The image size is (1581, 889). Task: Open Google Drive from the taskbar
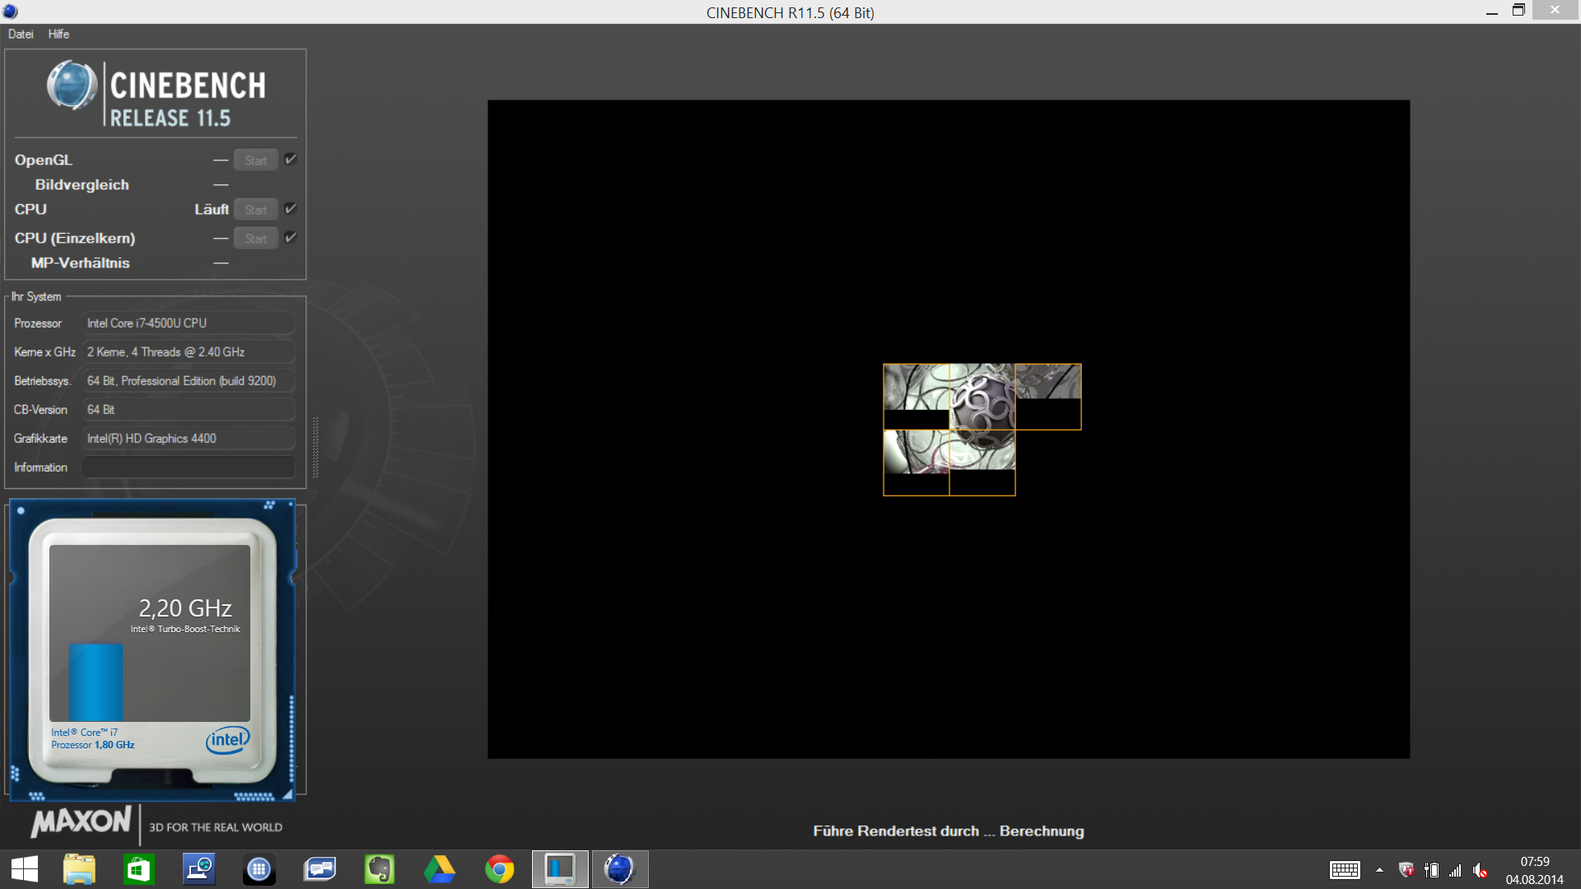(440, 869)
